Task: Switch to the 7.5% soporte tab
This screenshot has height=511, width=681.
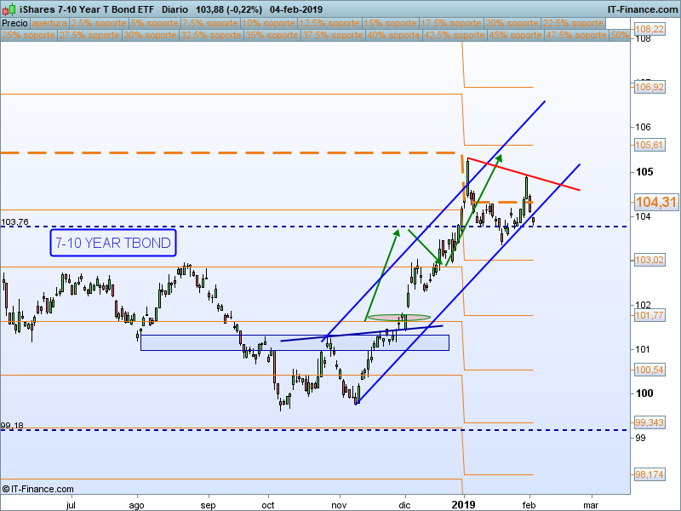Action: pos(210,24)
